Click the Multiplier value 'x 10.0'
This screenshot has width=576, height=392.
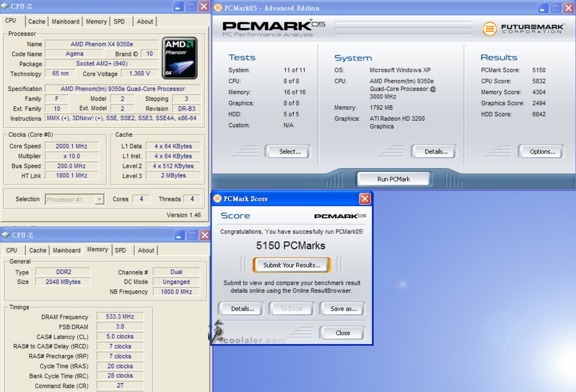72,156
